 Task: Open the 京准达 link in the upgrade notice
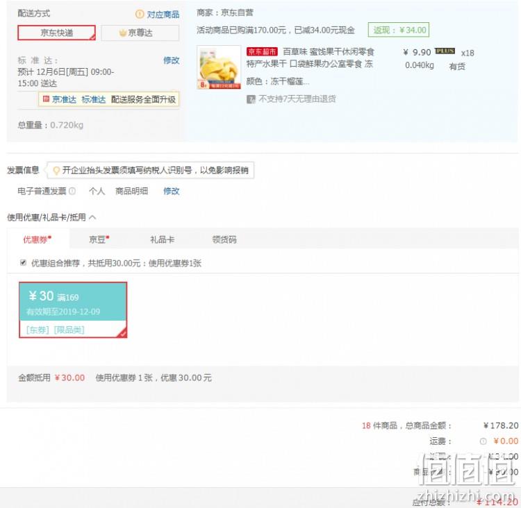point(64,99)
